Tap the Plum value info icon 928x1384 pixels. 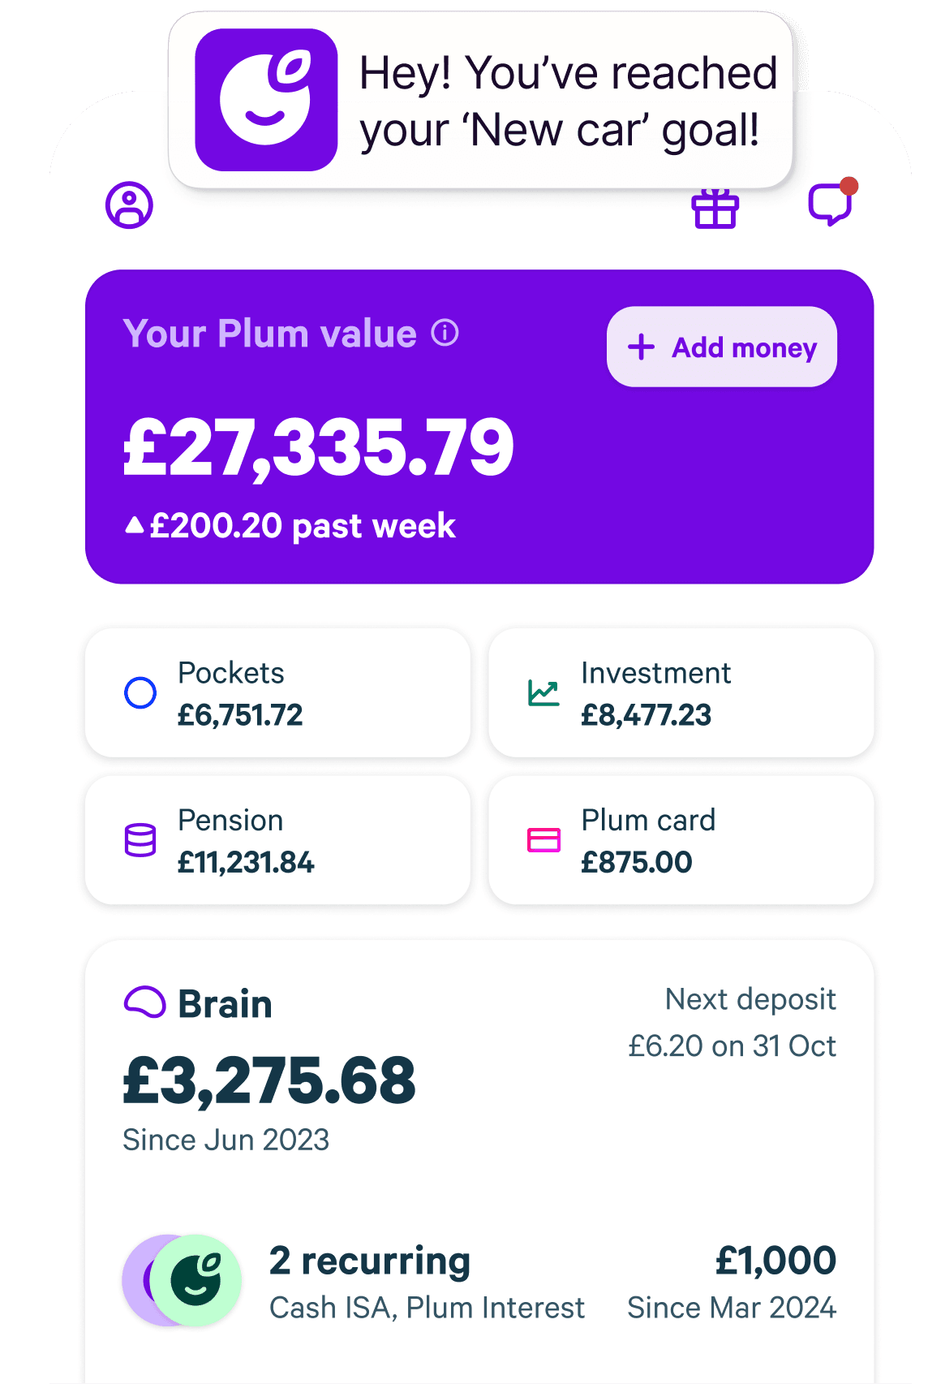click(445, 333)
